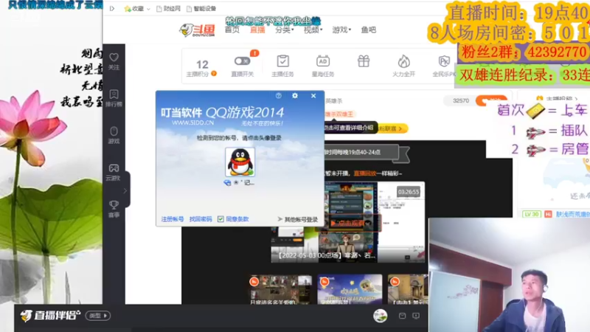The height and width of the screenshot is (332, 590).
Task: Open the 赛事 trophy sidebar icon
Action: click(114, 209)
